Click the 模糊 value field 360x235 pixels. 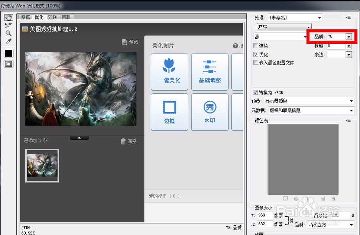(x=336, y=46)
